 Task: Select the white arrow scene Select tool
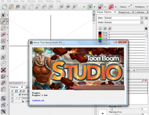pyautogui.click(x=3, y=57)
